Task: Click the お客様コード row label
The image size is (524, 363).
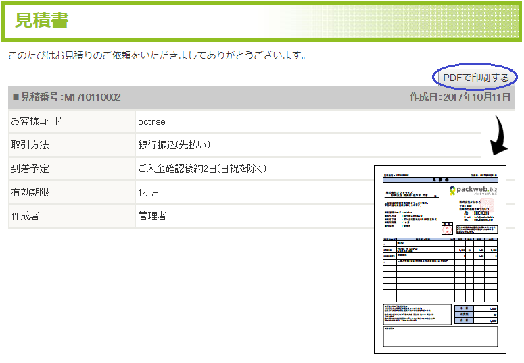Action: [x=36, y=121]
